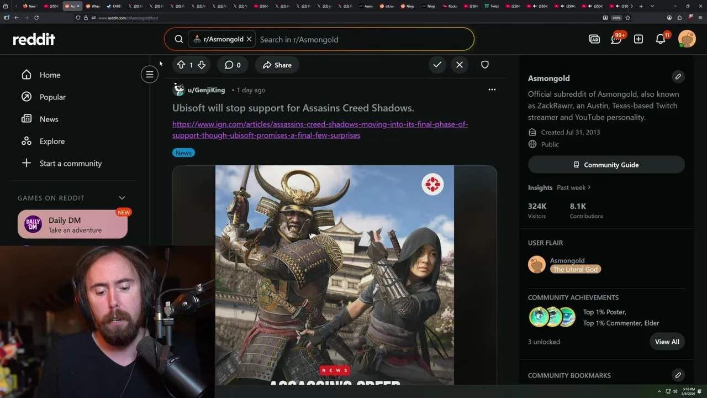
Task: Open the Assassin's Creed post image
Action: pos(335,275)
